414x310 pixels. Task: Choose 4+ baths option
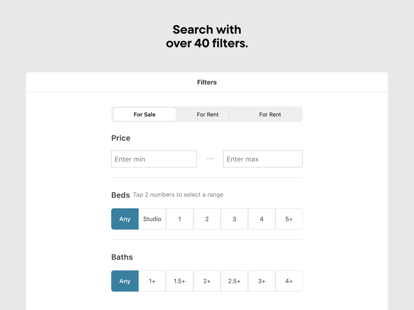pos(289,281)
